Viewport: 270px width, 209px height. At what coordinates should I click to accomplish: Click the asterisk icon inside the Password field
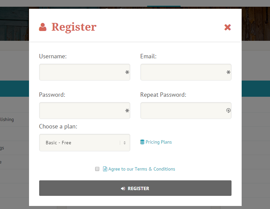(127, 111)
